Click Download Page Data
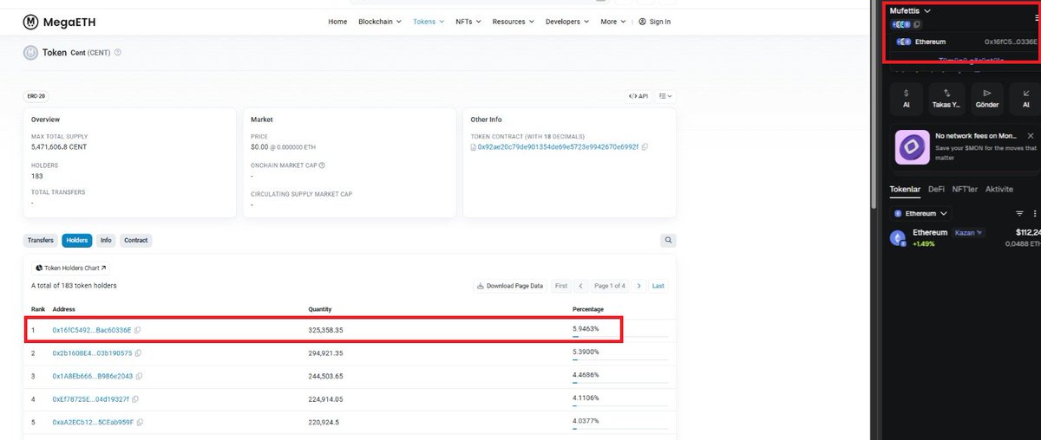This screenshot has height=440, width=1041. point(509,286)
